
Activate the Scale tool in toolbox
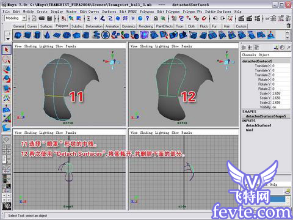tap(6, 89)
